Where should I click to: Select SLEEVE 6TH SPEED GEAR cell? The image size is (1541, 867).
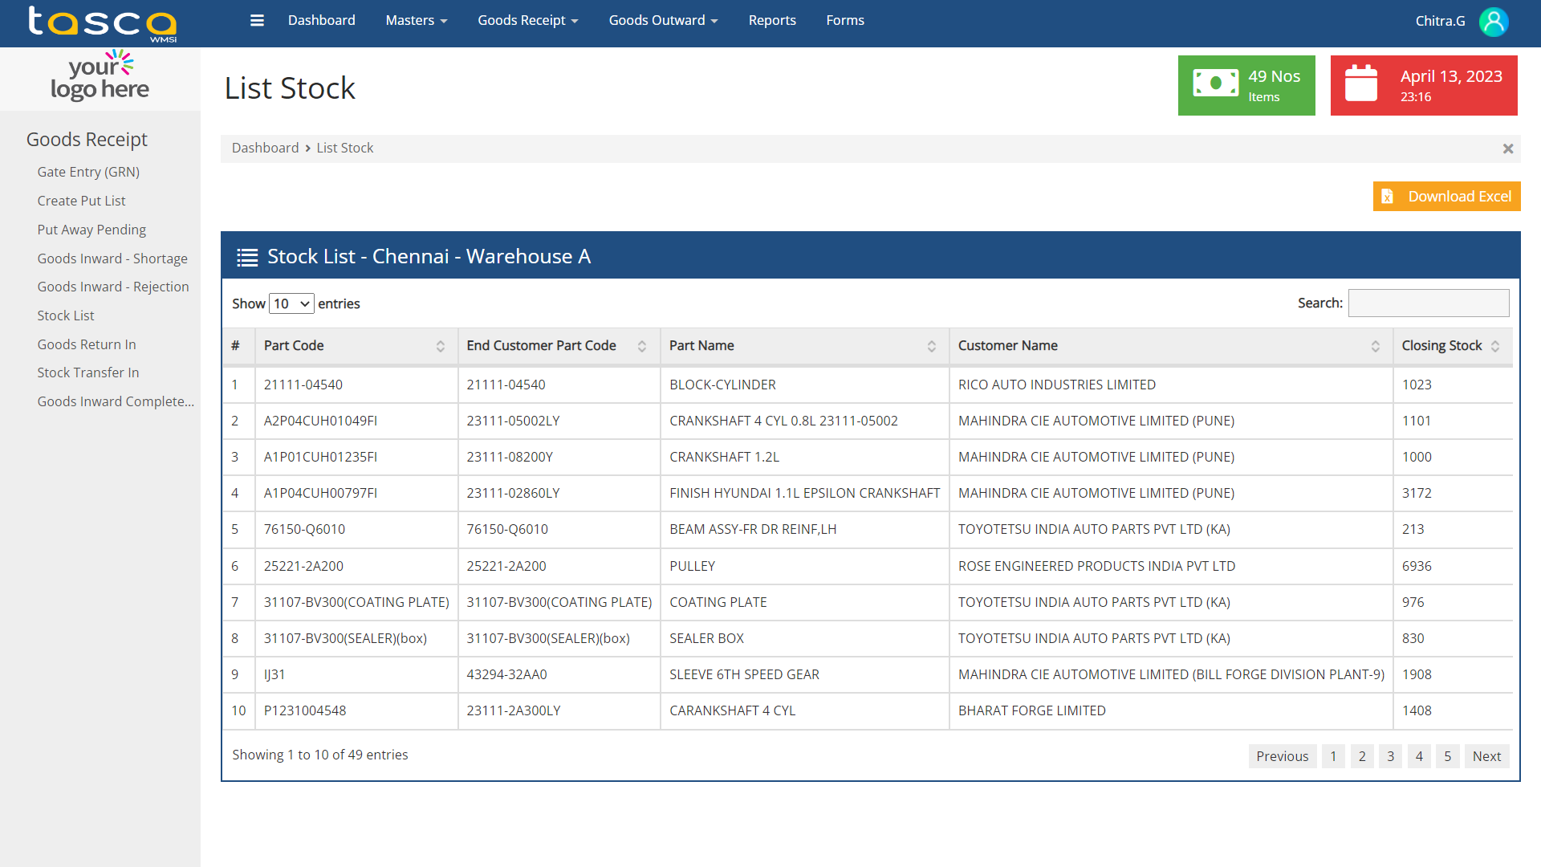[x=804, y=675]
